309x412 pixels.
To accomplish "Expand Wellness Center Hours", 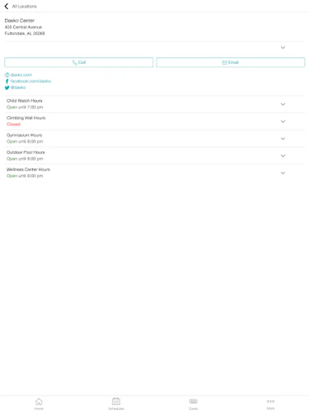I will tap(283, 173).
